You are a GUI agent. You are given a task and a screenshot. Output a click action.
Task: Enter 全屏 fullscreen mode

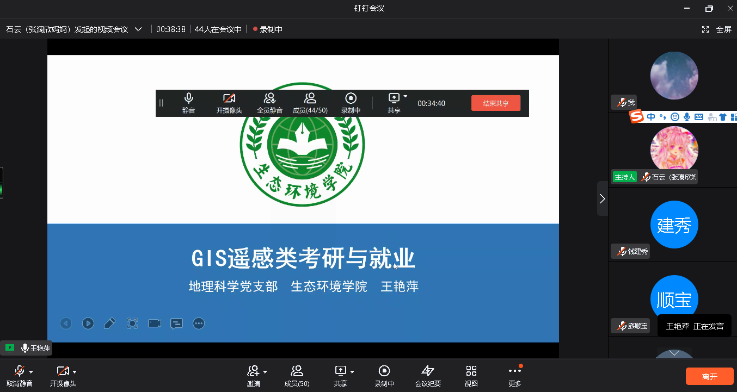(717, 29)
